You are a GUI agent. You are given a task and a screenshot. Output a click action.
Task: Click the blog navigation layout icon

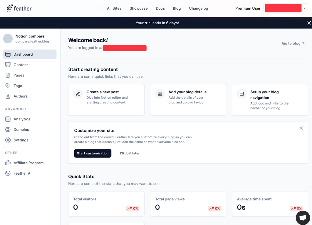coord(242,94)
